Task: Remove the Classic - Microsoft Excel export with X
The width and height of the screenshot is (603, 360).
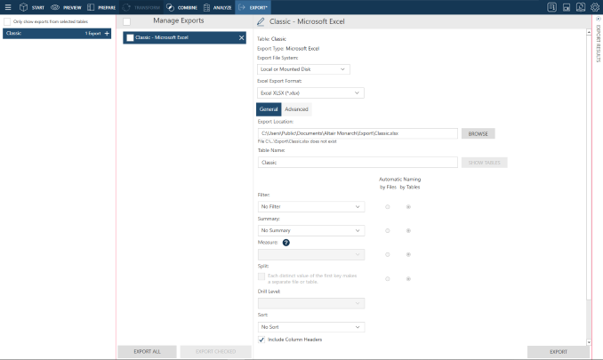Action: coord(242,37)
